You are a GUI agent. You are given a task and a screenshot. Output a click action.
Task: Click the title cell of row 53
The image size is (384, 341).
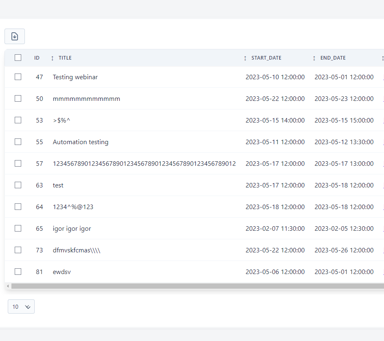[x=64, y=120]
